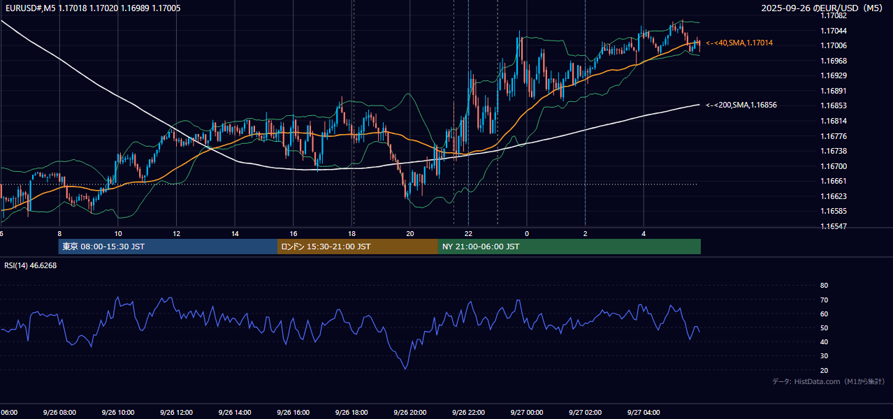The width and height of the screenshot is (893, 419).
Task: Click the 東京 08:00-15:30 JST session bar
Action: [168, 247]
